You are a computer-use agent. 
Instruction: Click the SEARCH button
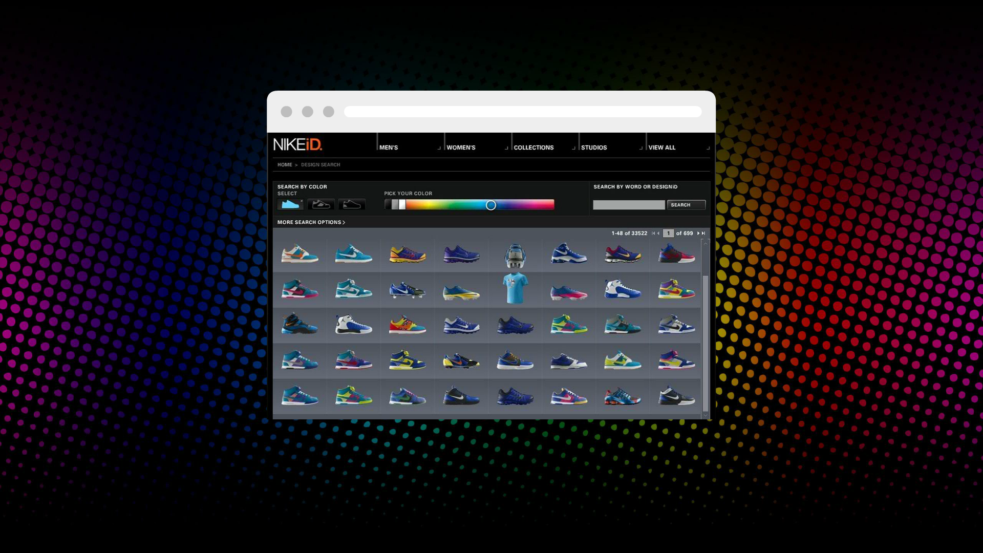686,205
